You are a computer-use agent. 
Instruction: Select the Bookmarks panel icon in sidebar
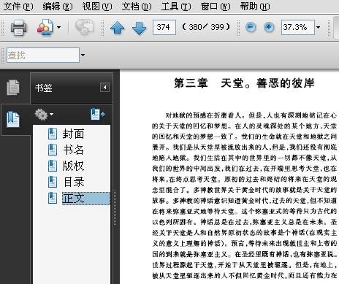tap(13, 119)
